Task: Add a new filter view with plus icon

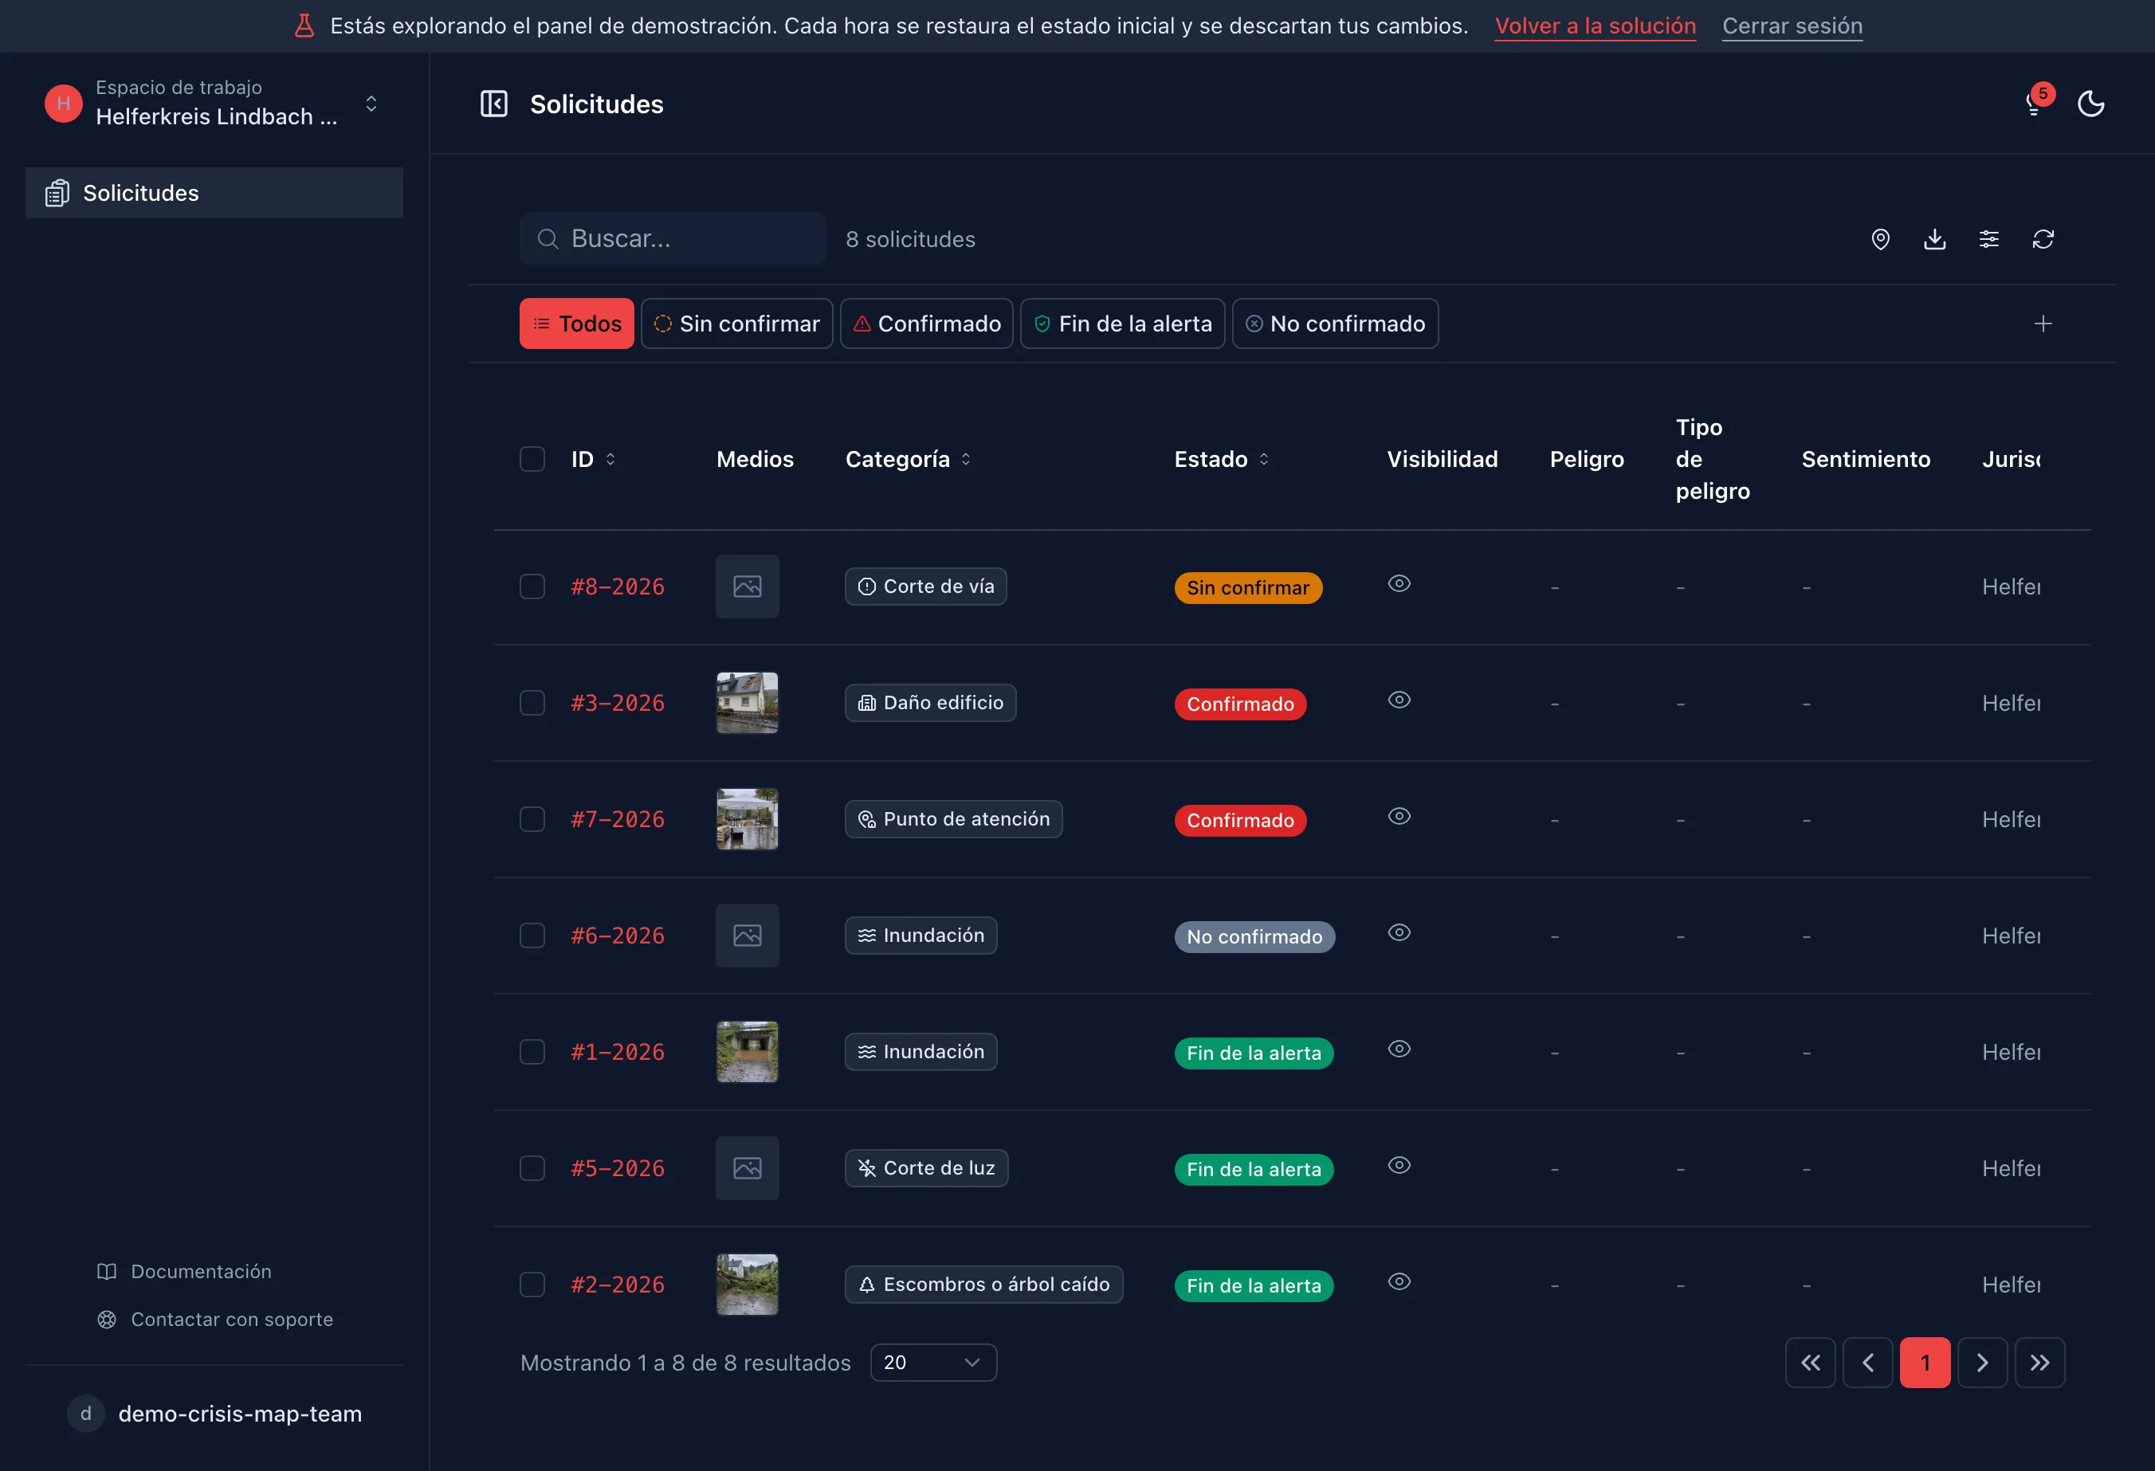Action: (2043, 324)
